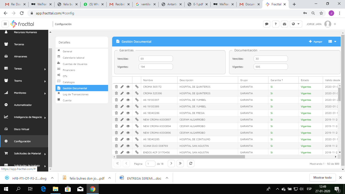Open the table view options dropdown
The height and width of the screenshot is (194, 345).
point(332,42)
